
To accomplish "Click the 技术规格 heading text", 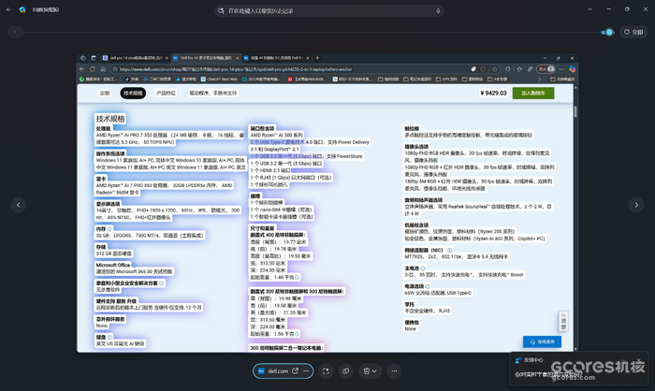I will click(x=110, y=119).
